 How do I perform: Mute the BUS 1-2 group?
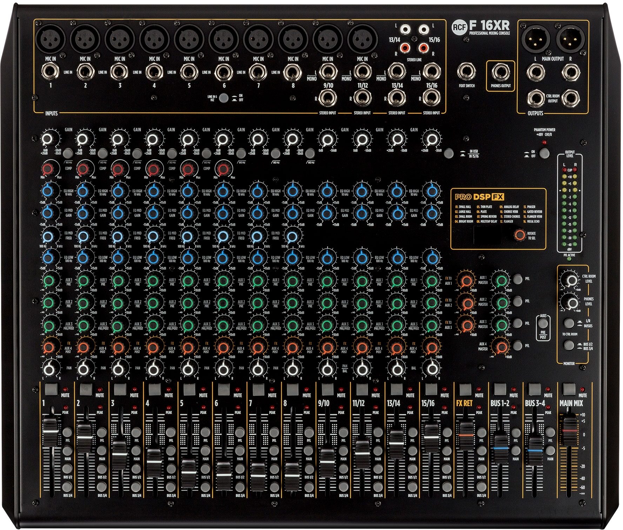[x=500, y=389]
